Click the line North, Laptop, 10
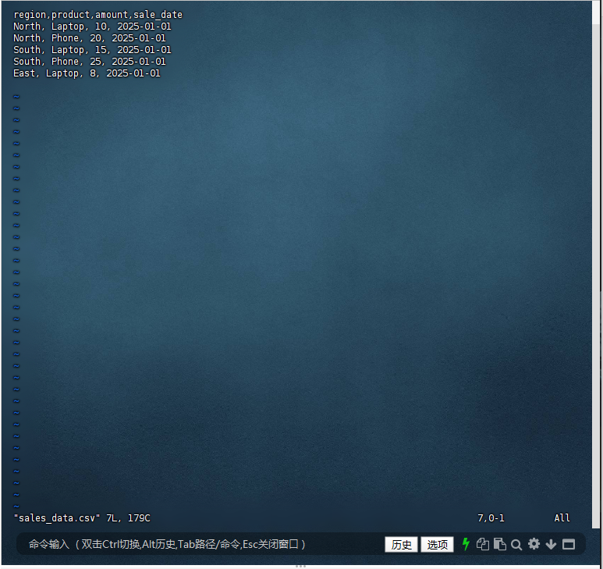 click(x=92, y=27)
